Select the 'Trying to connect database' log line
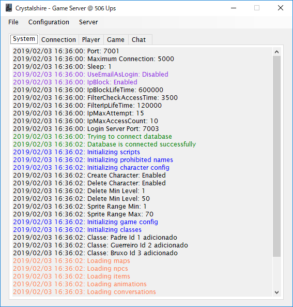Screen dimensions: 293x307 coord(92,137)
